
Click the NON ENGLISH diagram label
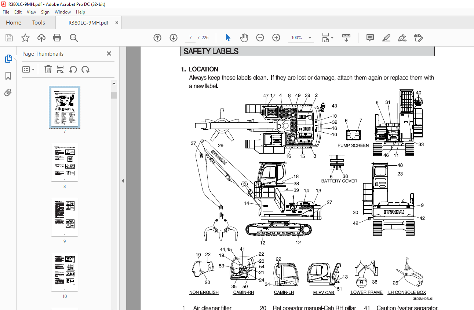coord(204,292)
